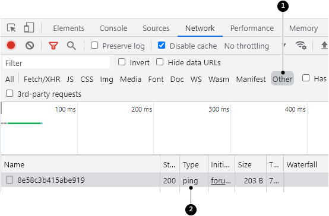Screen dimensions: 329x216
Task: Check the Invert filter checkbox
Action: pos(122,62)
